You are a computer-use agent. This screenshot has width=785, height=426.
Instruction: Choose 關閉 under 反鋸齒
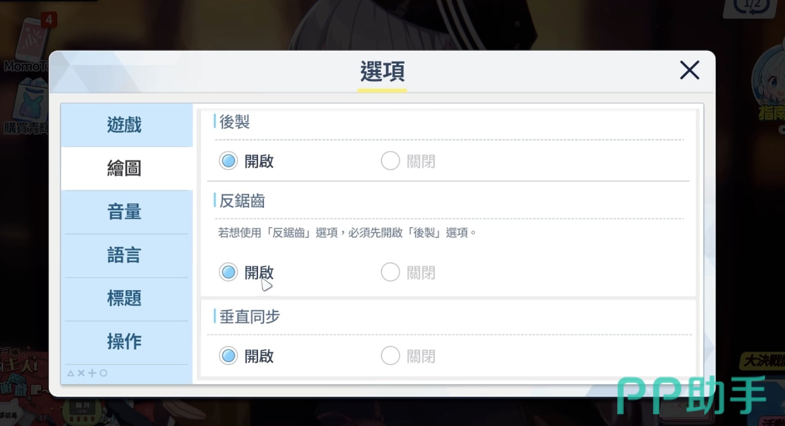click(408, 272)
